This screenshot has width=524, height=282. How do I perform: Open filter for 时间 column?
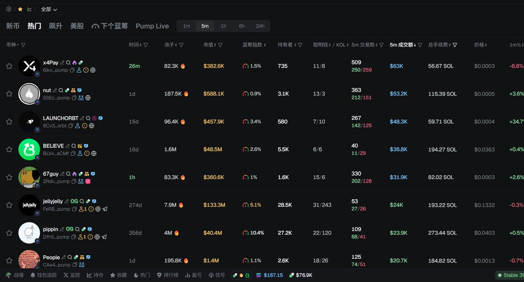(x=146, y=45)
